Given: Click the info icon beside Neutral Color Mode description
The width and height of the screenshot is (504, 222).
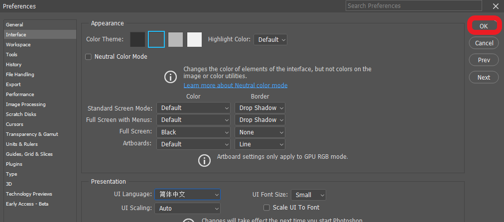Looking at the screenshot, I should 171,77.
